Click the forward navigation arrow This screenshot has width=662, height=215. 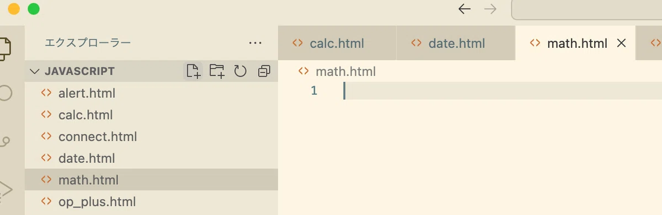pyautogui.click(x=489, y=9)
